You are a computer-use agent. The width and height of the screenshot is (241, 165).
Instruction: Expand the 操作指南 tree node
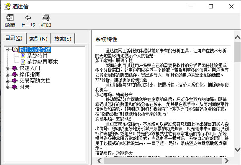click(x=7, y=75)
